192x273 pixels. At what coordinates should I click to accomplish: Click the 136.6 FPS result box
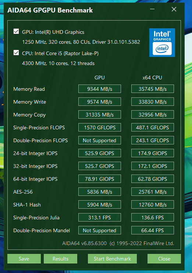pos(152,218)
